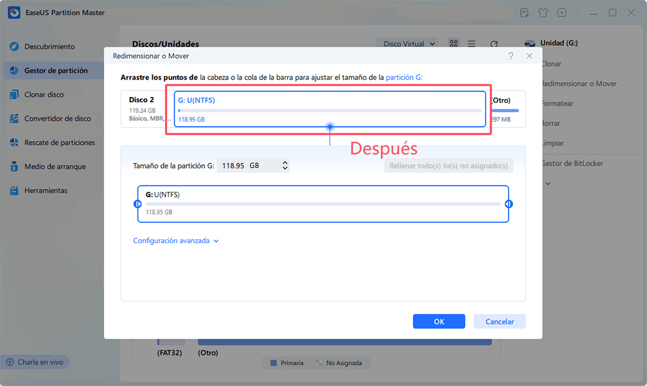Expand more options chevron in right panel
Screen dimensions: 647x386
pos(547,184)
